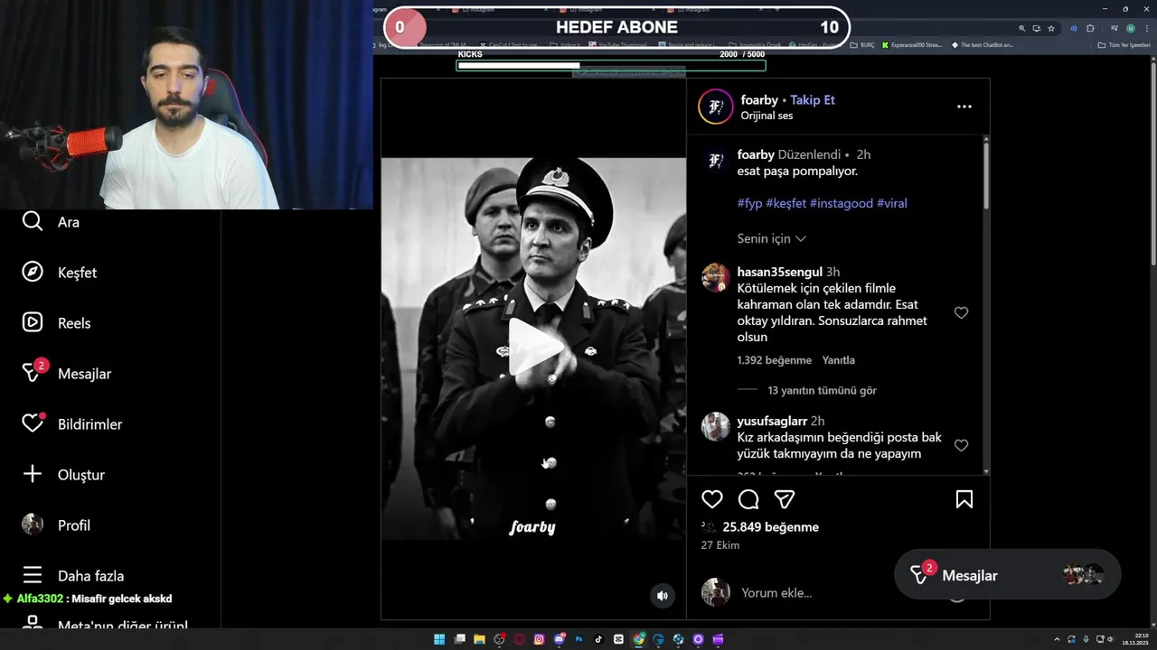Open File Explorer from the taskbar
The width and height of the screenshot is (1157, 650).
click(479, 639)
